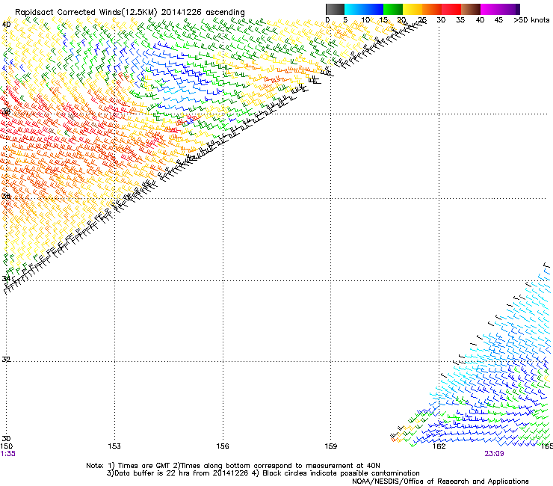The height and width of the screenshot is (486, 553).
Task: Click the cyan-blue 5-15 knots color band
Action: point(364,9)
